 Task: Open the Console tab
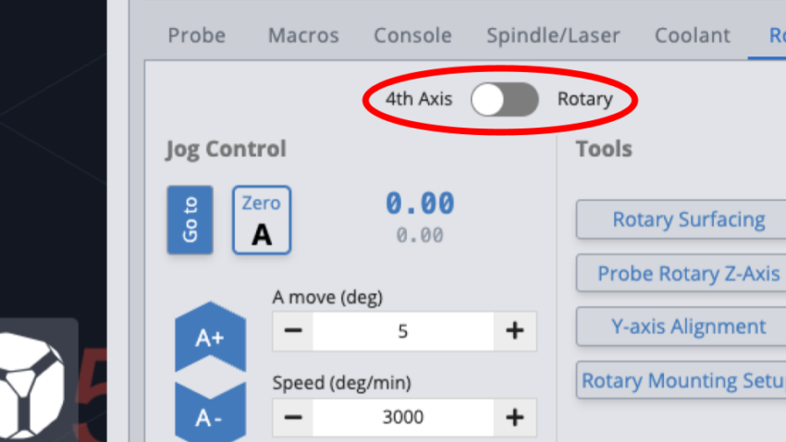coord(412,35)
